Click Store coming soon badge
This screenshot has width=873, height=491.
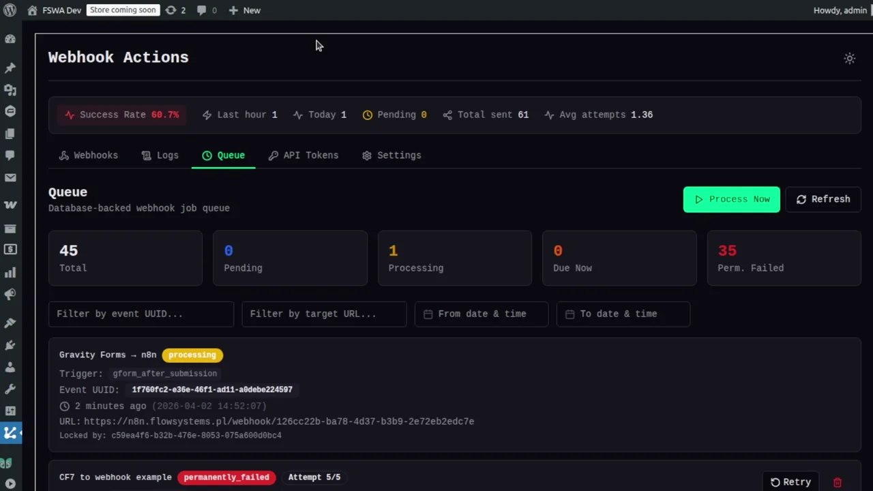[123, 10]
